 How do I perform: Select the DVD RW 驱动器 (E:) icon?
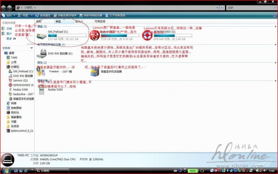[41, 53]
